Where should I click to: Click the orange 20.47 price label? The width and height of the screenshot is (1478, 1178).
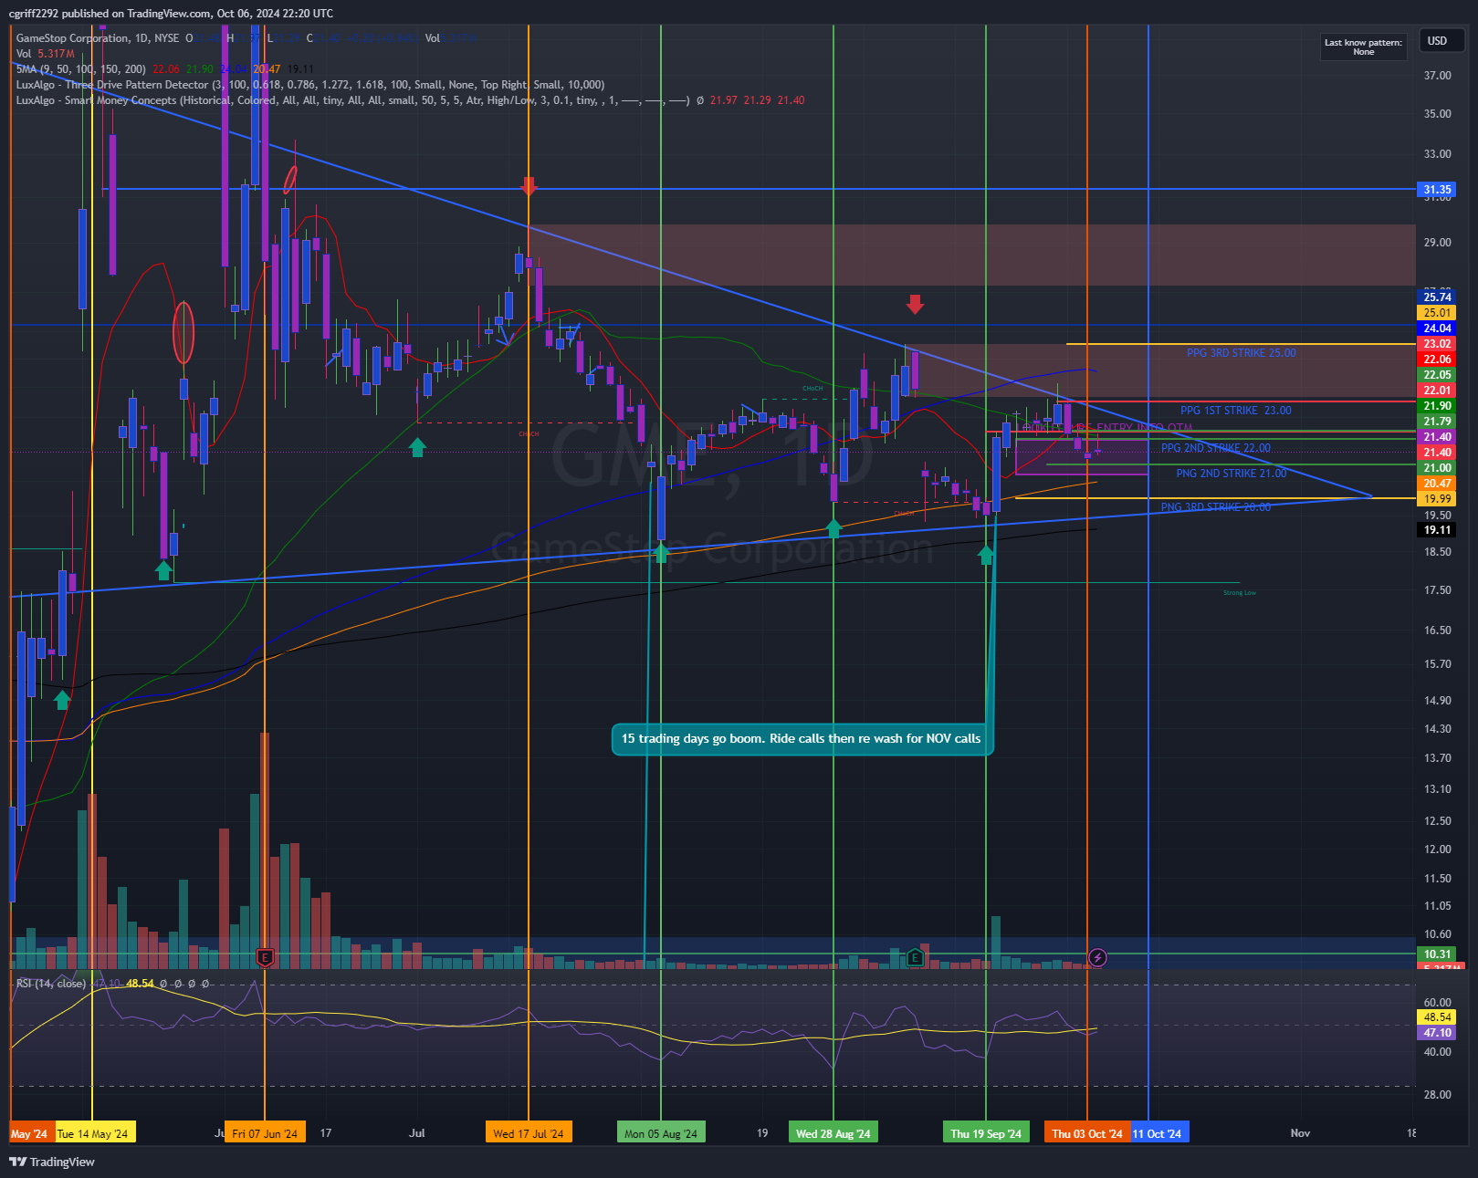click(1437, 483)
